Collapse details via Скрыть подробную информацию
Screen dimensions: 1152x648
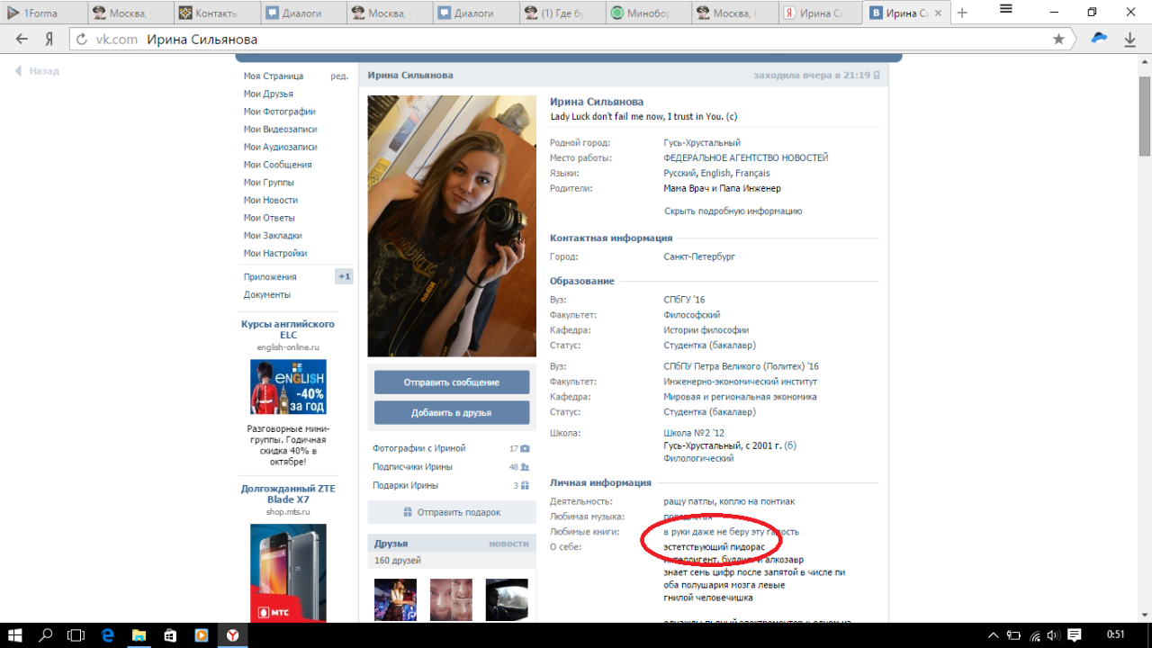[x=733, y=211]
